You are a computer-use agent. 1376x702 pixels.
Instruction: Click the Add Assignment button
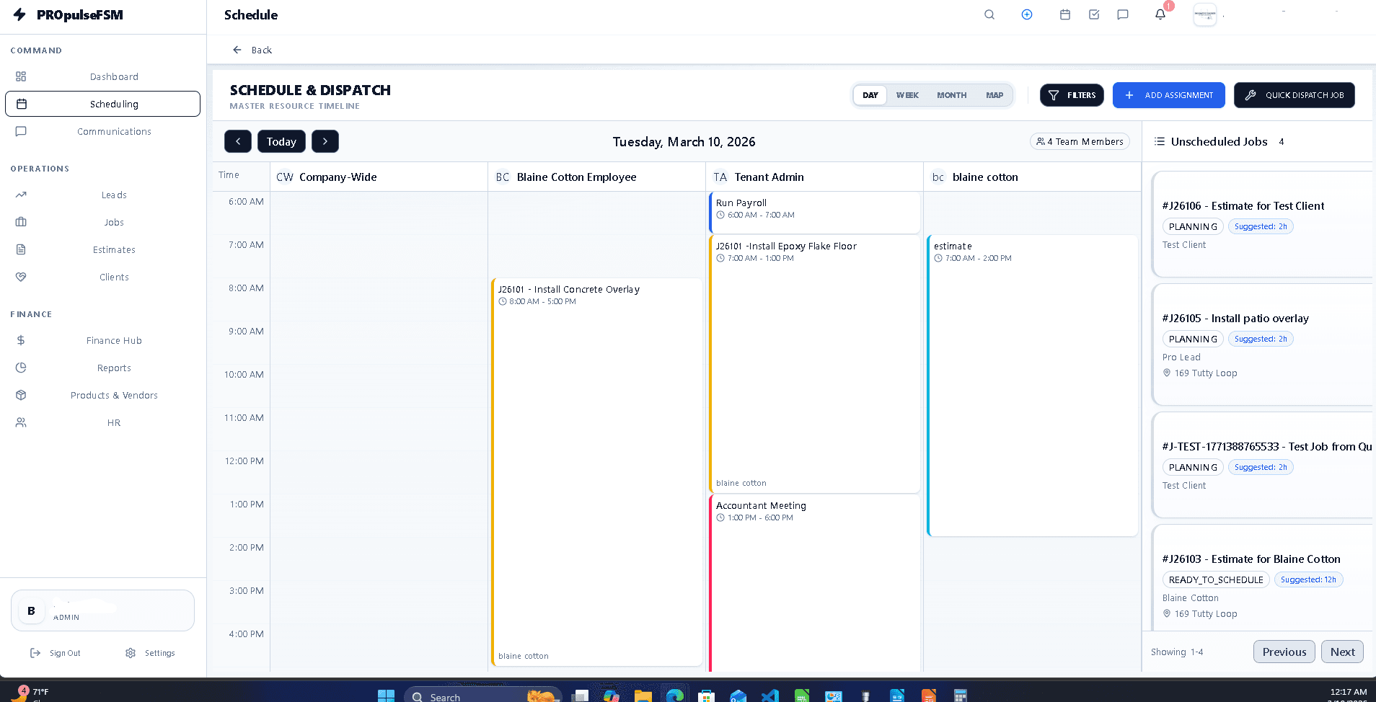[1168, 94]
